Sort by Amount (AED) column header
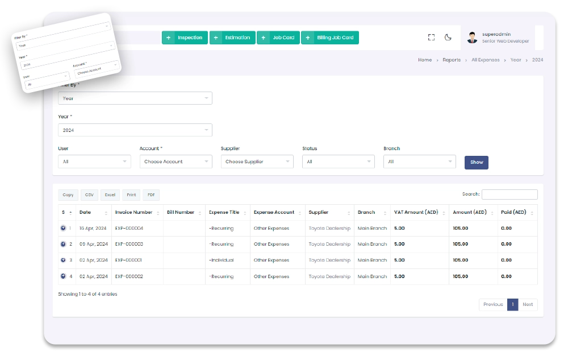Screen dimensions: 568x360 tap(473, 212)
